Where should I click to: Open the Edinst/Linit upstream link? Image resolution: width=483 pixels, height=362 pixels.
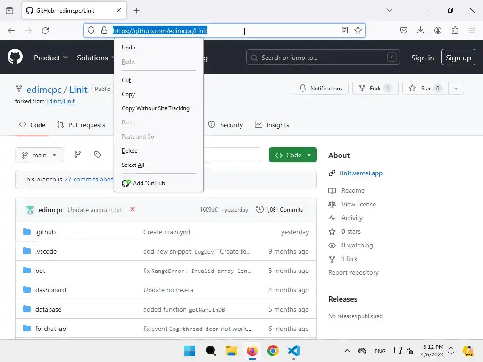[x=60, y=101]
